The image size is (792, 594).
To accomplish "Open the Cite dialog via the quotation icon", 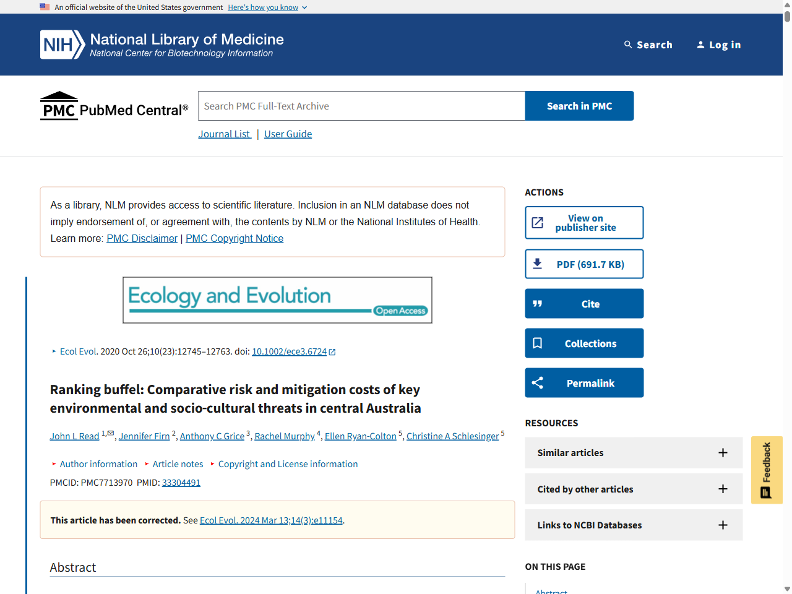I will pos(537,303).
